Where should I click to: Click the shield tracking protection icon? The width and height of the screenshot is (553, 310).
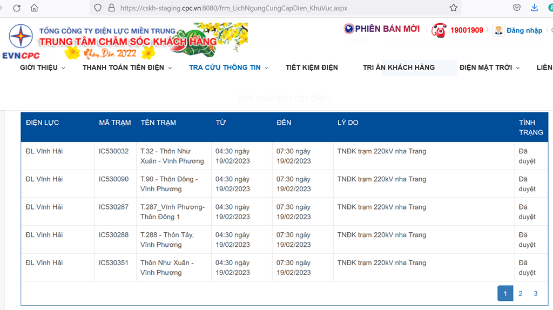point(98,8)
